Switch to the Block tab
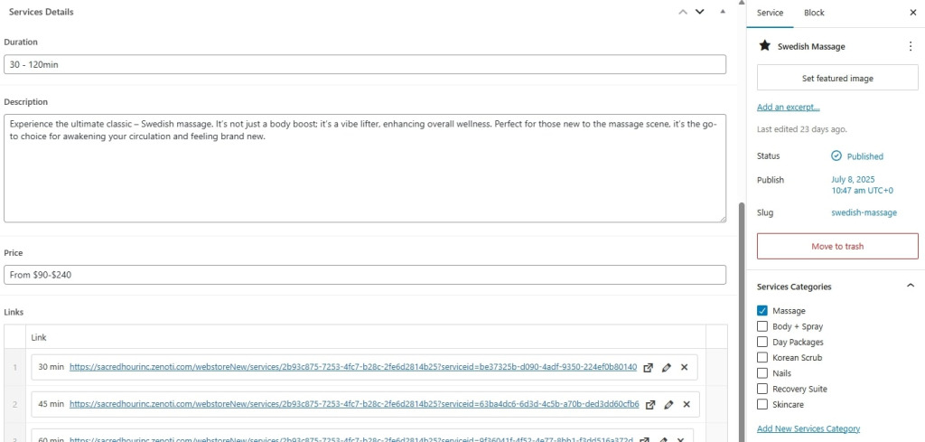Viewport: 925px width, 442px height. [814, 13]
